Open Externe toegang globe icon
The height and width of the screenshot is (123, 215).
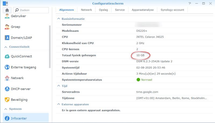(7, 67)
